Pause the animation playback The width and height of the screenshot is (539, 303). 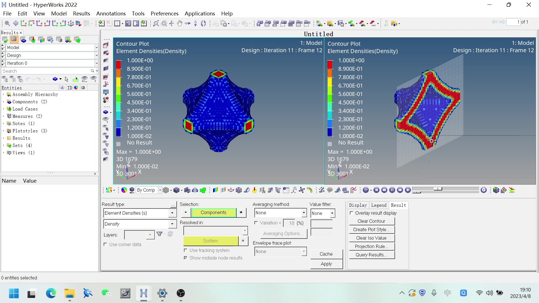(x=392, y=190)
